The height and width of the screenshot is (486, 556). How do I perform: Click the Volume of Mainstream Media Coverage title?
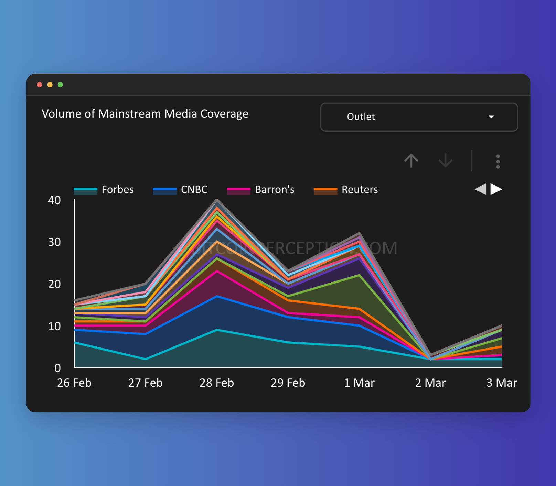coord(145,114)
